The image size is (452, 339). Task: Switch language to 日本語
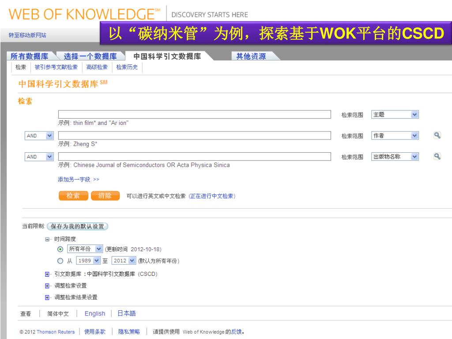pyautogui.click(x=127, y=313)
